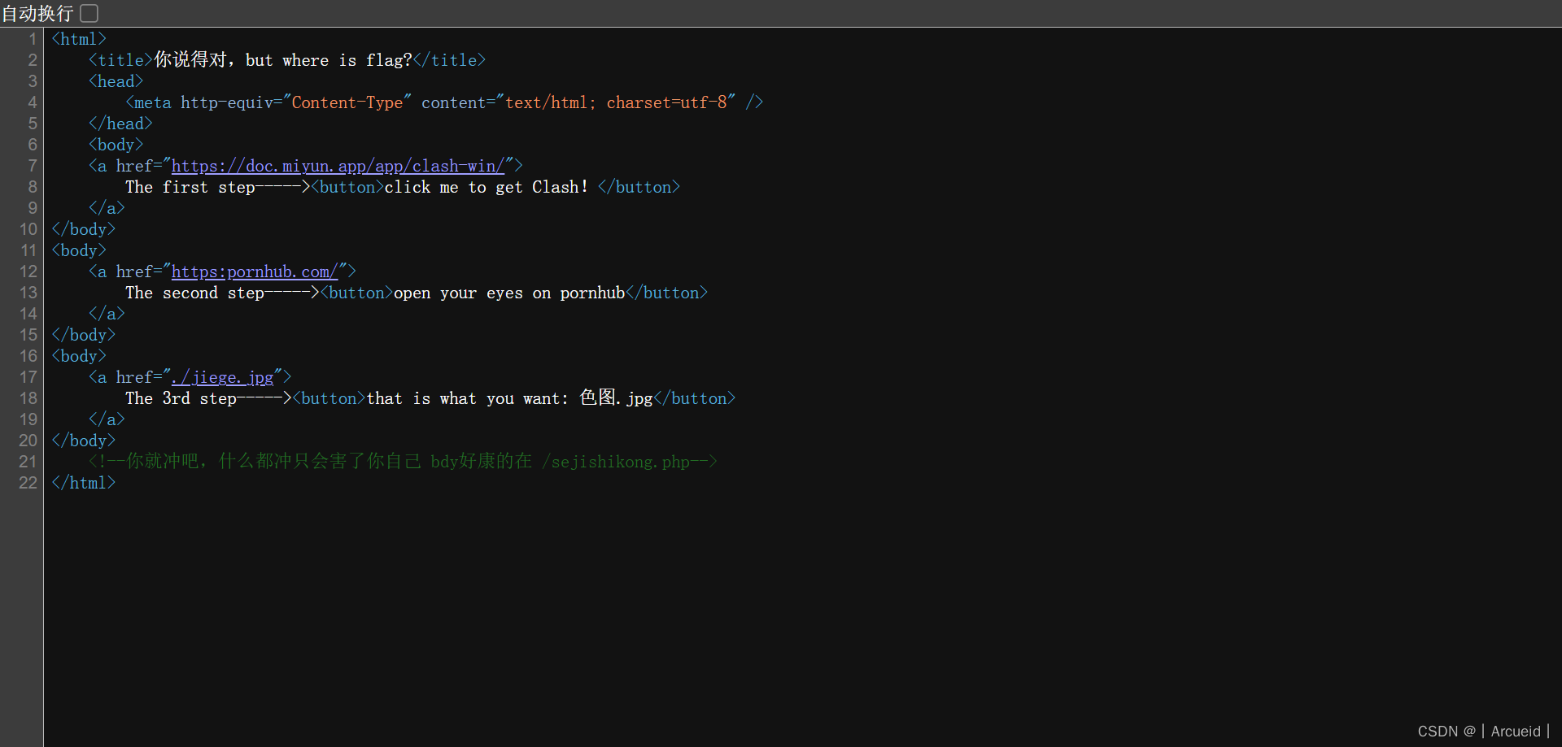
Task: Click the 'text/html; charset=utf-8' attribute value
Action: pyautogui.click(x=616, y=102)
